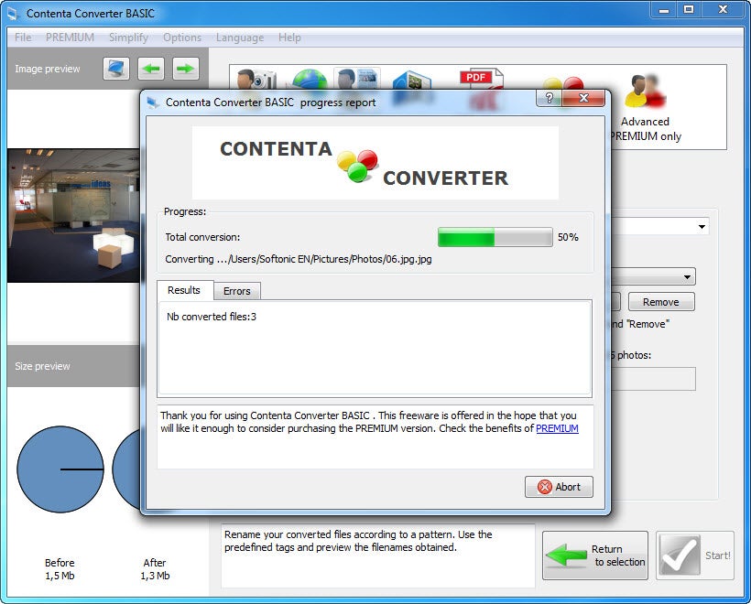Click the progress report dialog title icon
The height and width of the screenshot is (604, 751).
153,102
